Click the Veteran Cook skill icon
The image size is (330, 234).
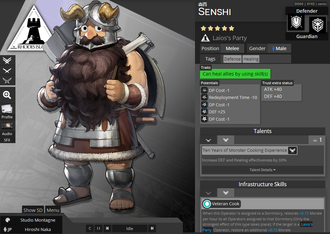[207, 204]
